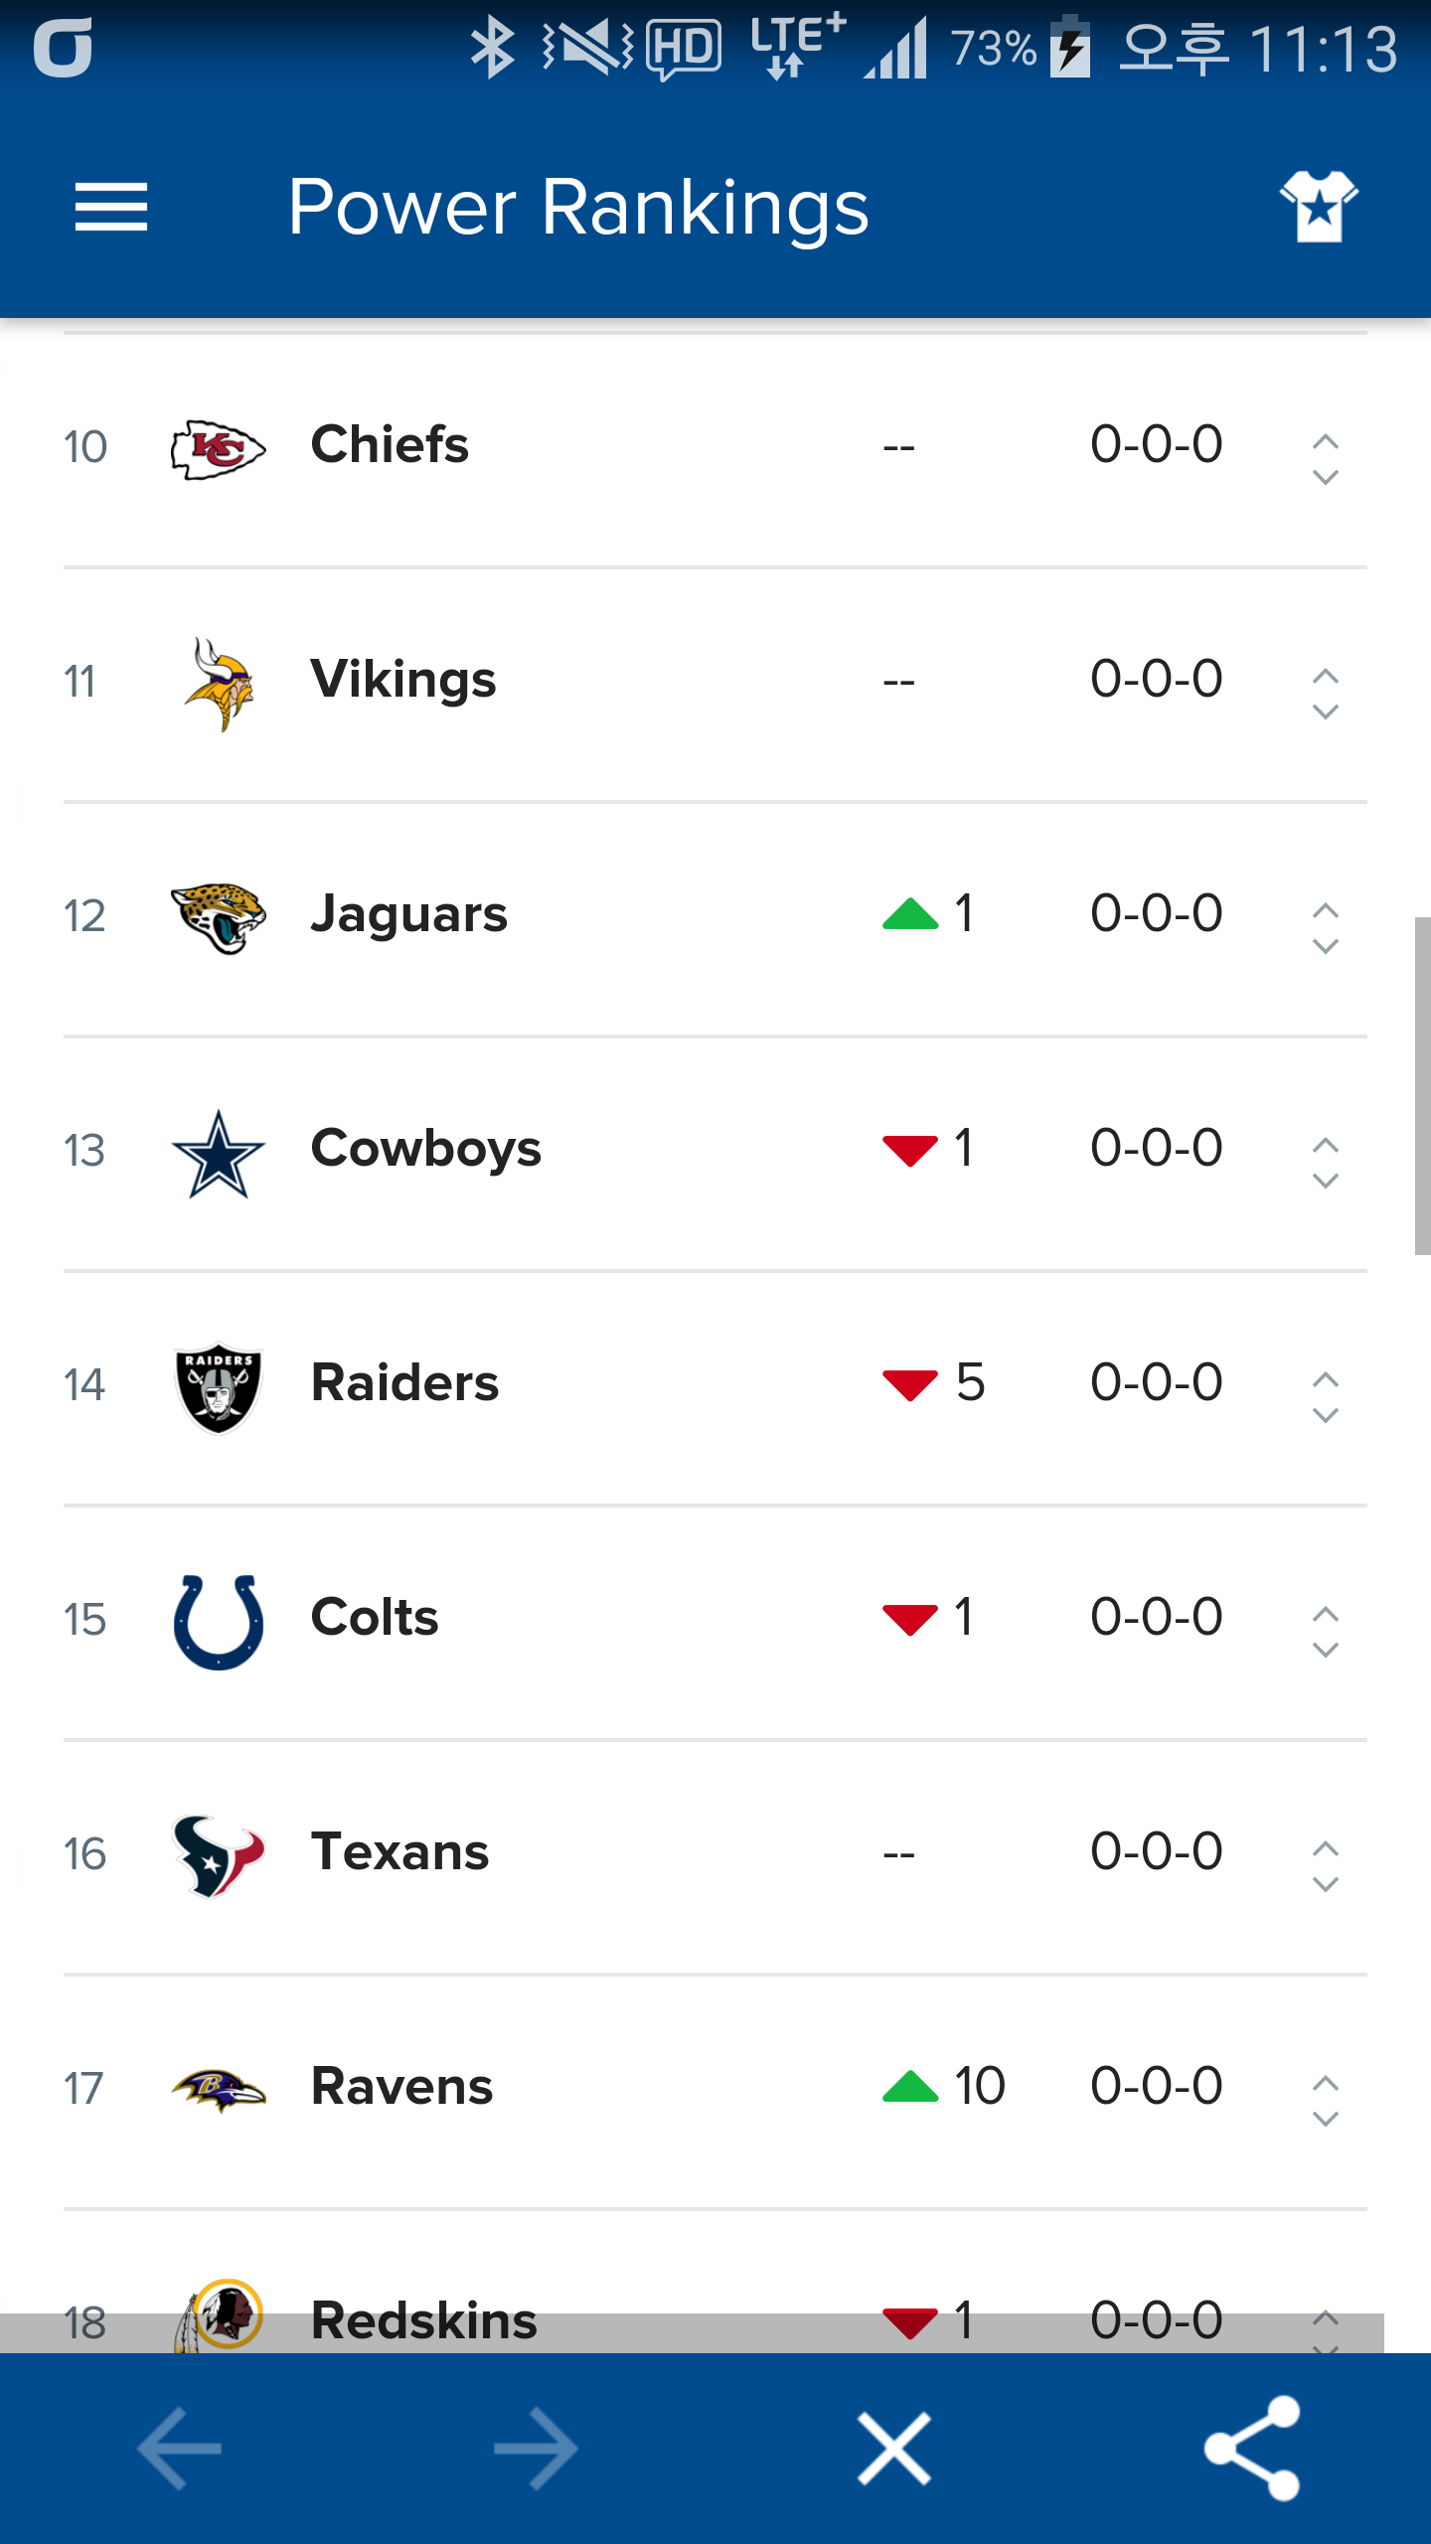Expand the Jaguars row chevron
This screenshot has width=1431, height=2544.
coord(1326,927)
